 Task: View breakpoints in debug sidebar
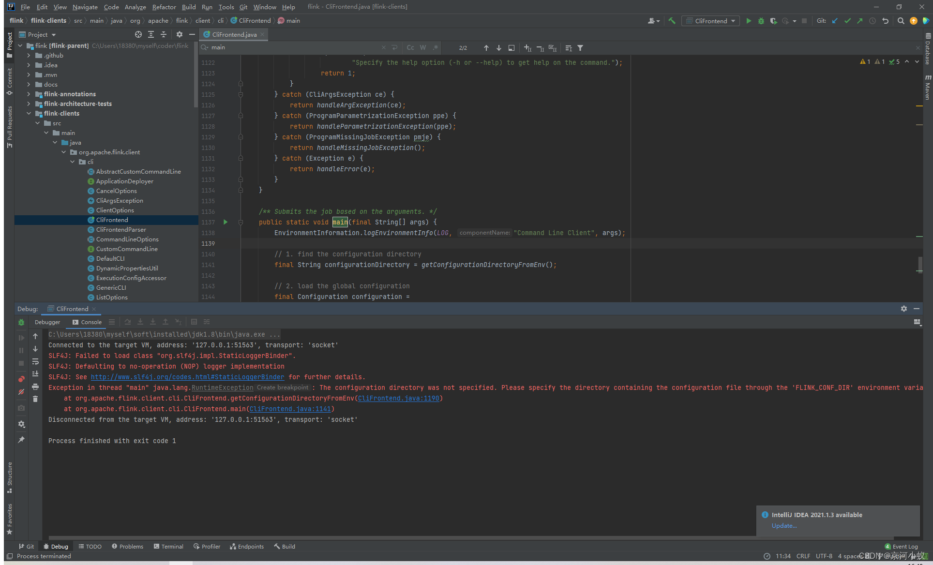point(21,379)
